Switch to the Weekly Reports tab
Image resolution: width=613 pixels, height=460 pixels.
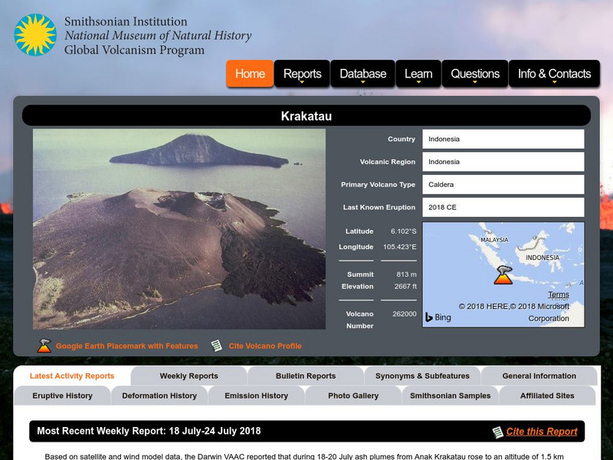coord(188,376)
